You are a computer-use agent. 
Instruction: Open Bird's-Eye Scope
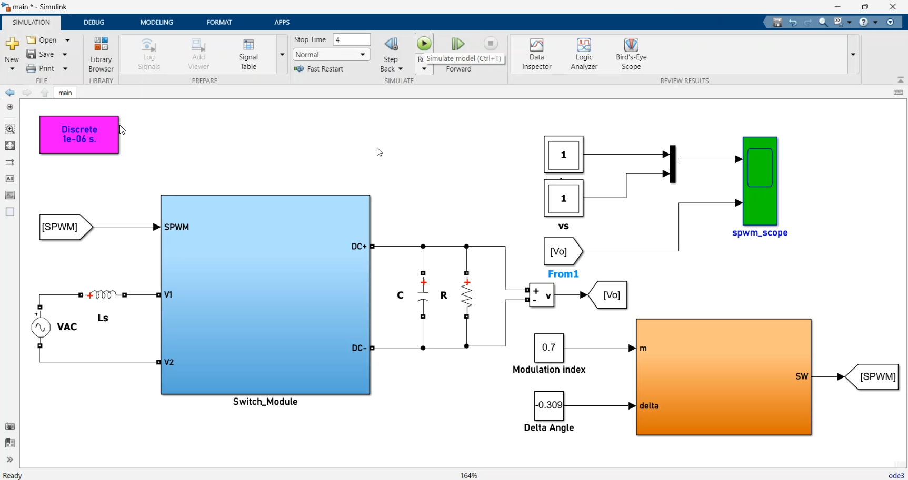pyautogui.click(x=631, y=54)
